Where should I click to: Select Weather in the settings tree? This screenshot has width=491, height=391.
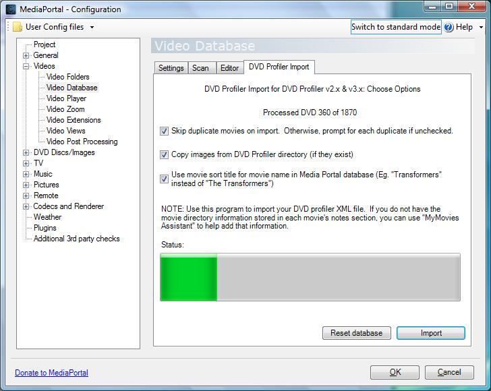[47, 217]
